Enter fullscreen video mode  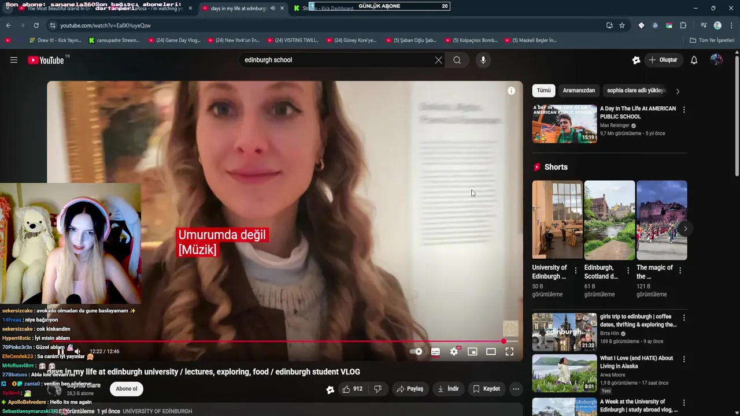tap(509, 351)
